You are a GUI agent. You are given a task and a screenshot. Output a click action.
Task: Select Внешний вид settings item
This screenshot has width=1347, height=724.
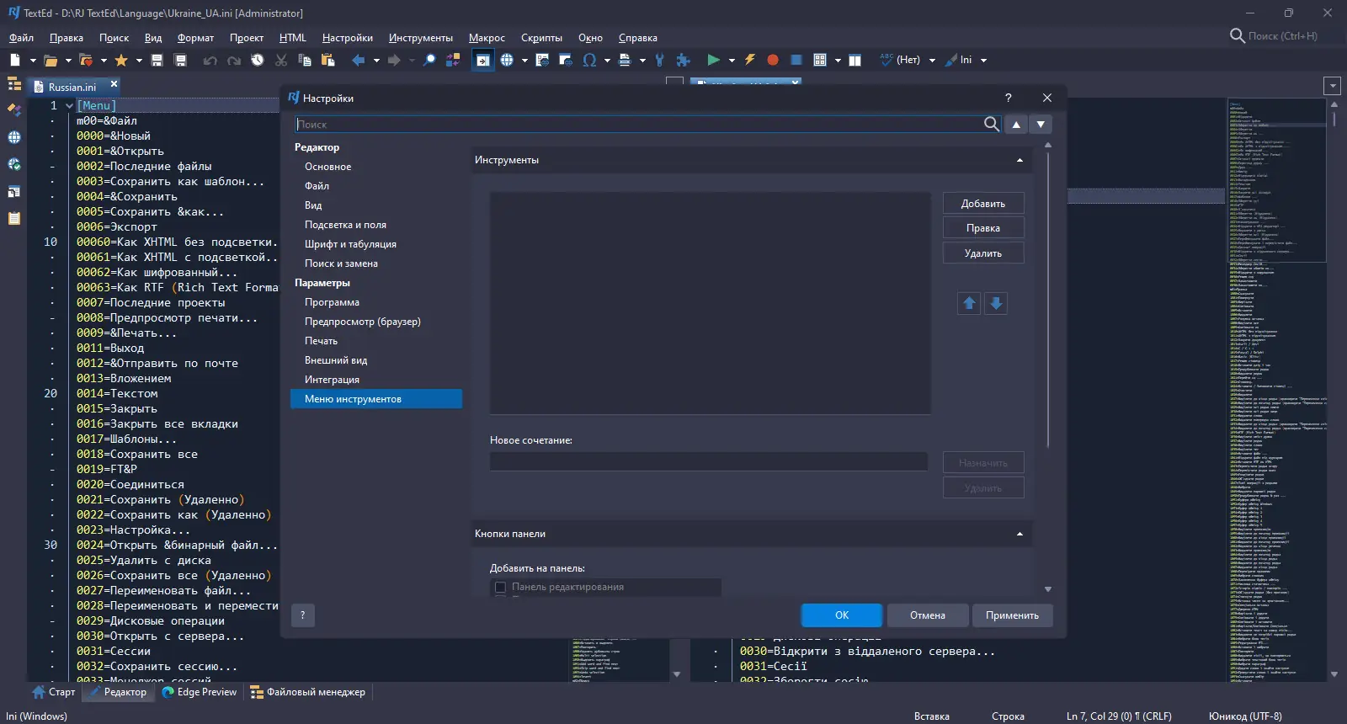coord(336,360)
